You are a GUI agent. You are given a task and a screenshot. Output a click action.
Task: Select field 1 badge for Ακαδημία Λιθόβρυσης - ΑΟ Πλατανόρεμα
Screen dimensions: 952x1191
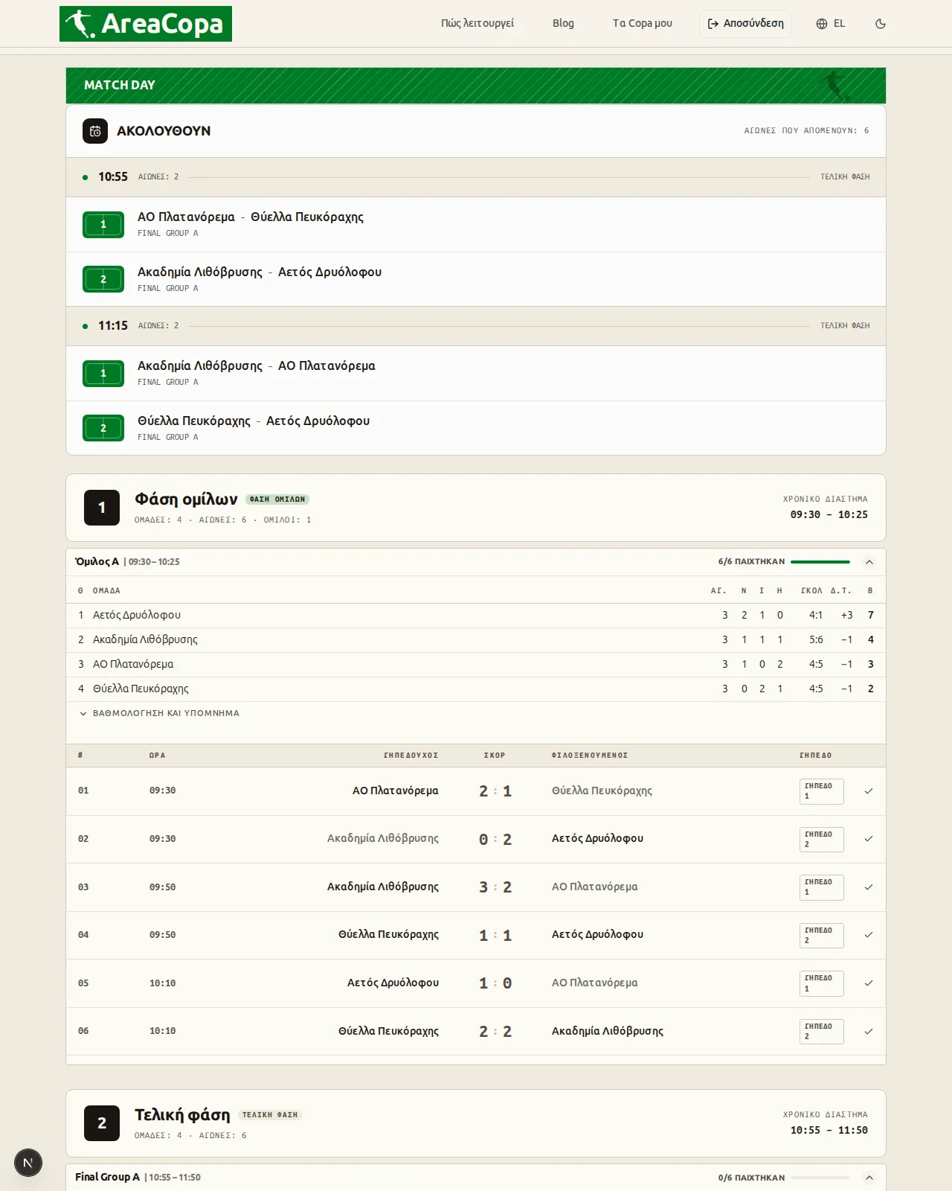(x=103, y=374)
